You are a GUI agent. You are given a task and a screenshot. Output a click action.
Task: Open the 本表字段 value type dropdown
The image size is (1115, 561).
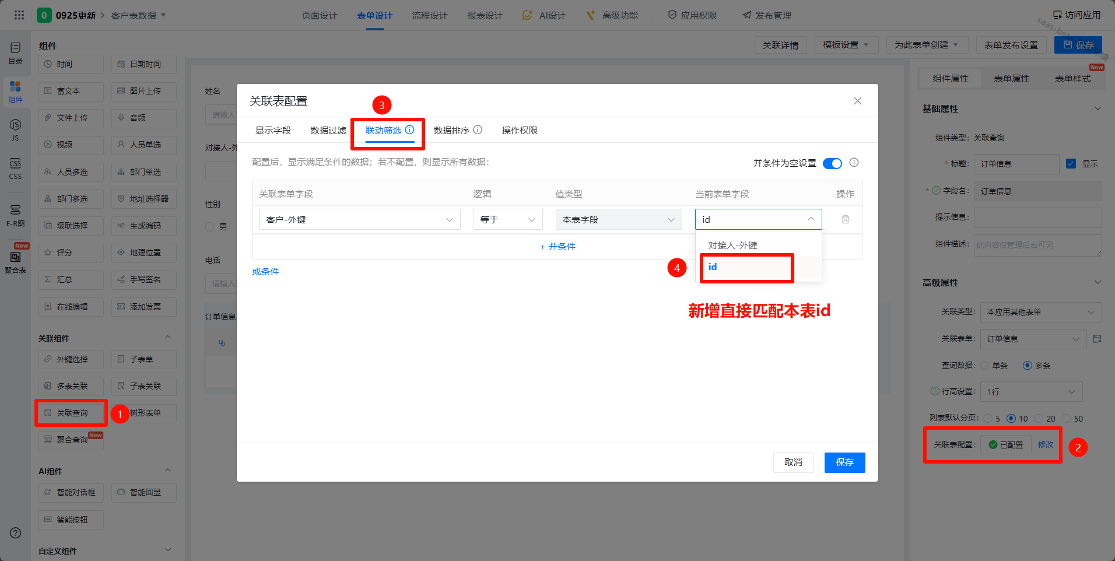tap(618, 219)
